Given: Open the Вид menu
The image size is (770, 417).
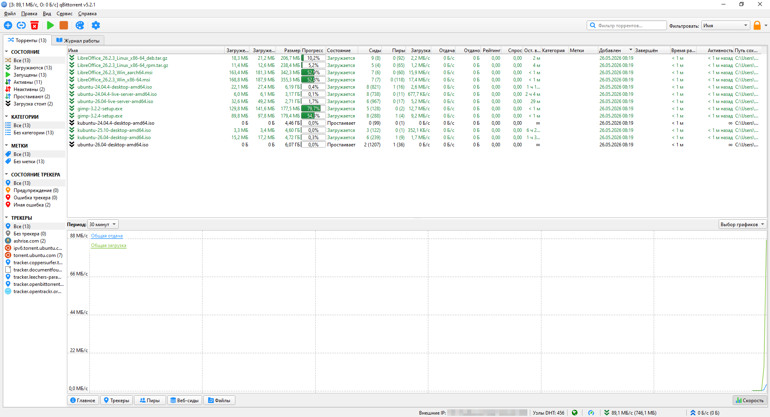Looking at the screenshot, I should [47, 14].
